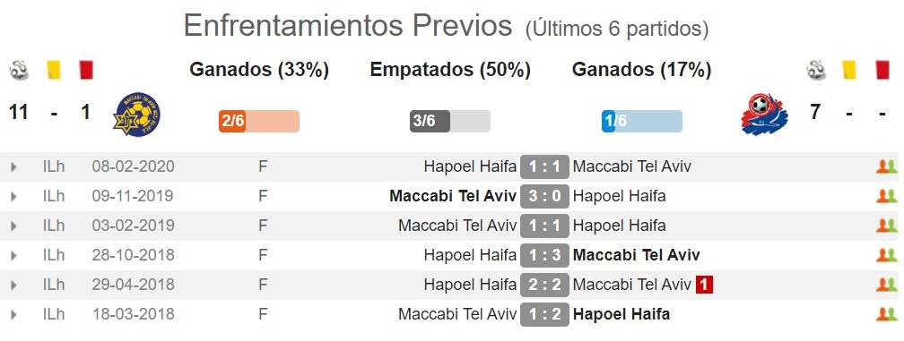Image resolution: width=904 pixels, height=341 pixels.
Task: Open lineups icon for the 28-10-2018 match
Action: click(886, 255)
